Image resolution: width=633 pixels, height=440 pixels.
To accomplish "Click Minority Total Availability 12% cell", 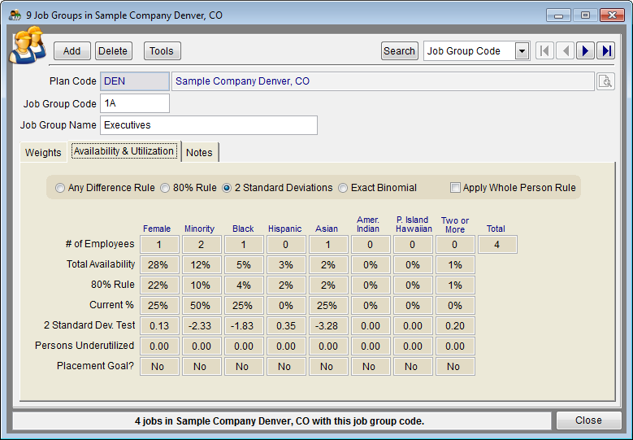I will click(x=202, y=265).
